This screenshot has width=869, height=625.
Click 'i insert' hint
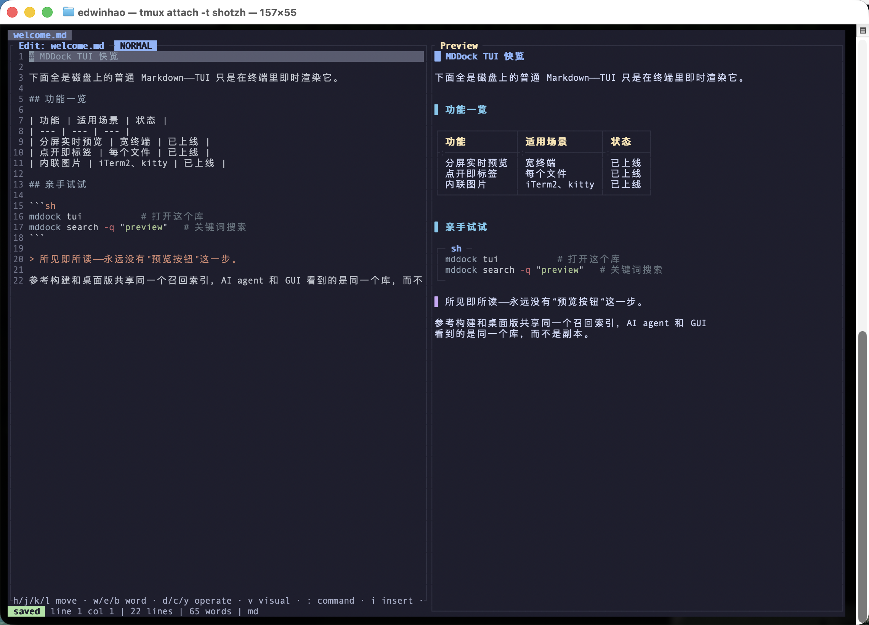pyautogui.click(x=391, y=601)
